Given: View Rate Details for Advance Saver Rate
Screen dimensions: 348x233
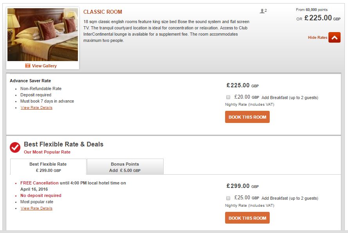Looking at the screenshot, I should [36, 108].
